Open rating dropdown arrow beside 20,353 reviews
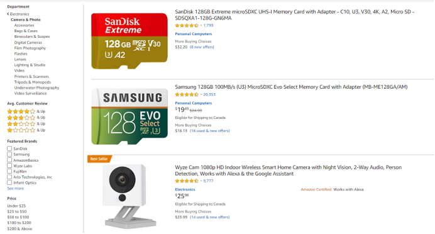435x234 pixels. click(x=201, y=94)
